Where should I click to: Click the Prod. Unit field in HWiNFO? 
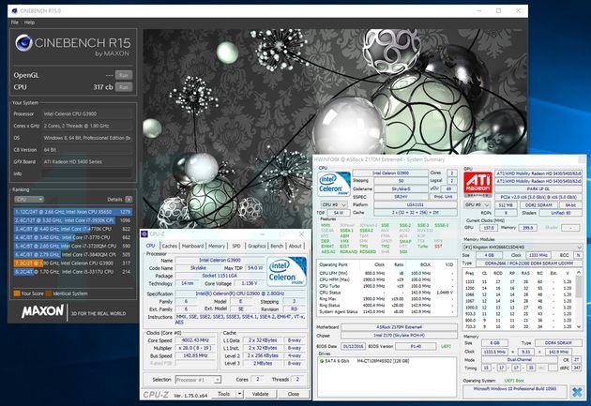(x=443, y=197)
